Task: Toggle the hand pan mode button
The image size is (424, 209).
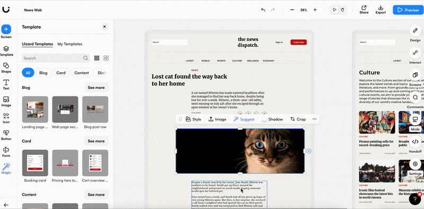Action: 342,10
